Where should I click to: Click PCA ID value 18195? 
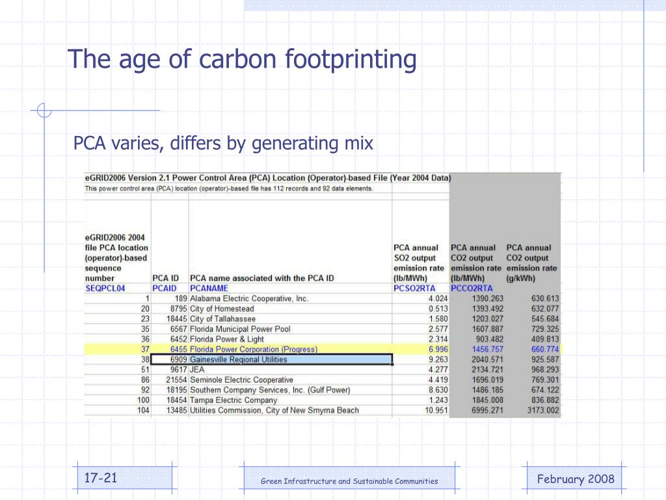coord(177,391)
